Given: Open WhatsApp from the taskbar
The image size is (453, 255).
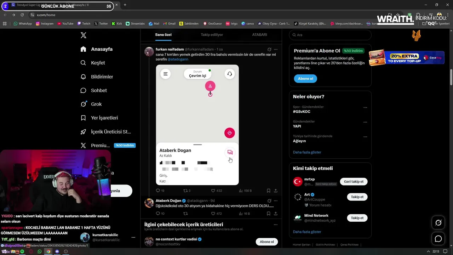Looking at the screenshot, I should pos(40,251).
